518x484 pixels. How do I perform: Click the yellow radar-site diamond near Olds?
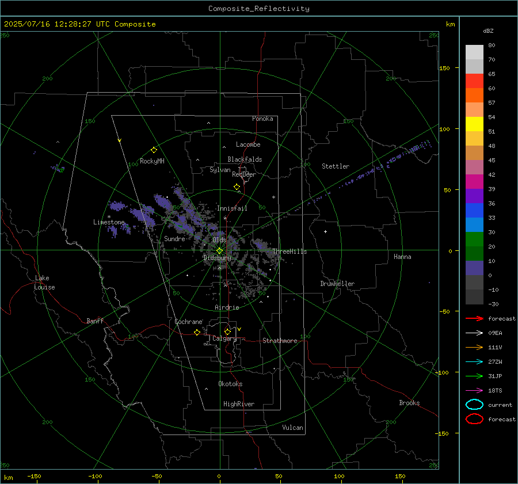tap(219, 251)
